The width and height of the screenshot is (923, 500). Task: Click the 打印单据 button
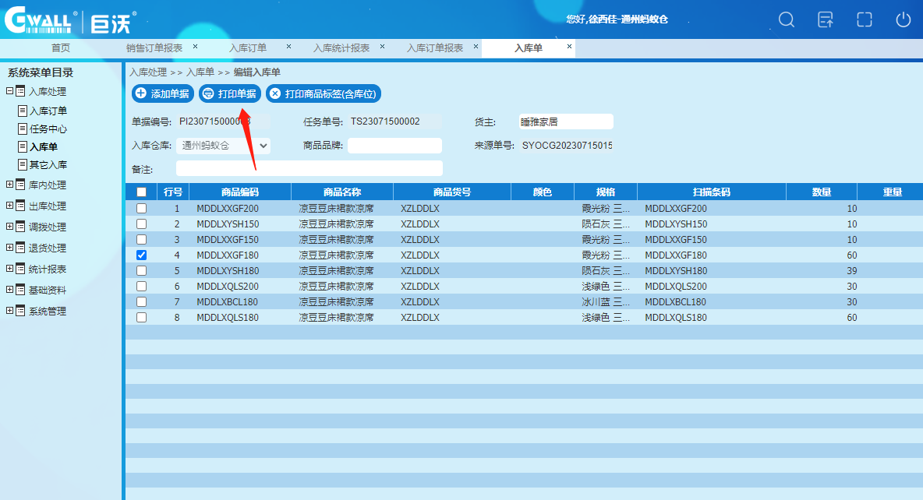pyautogui.click(x=229, y=94)
